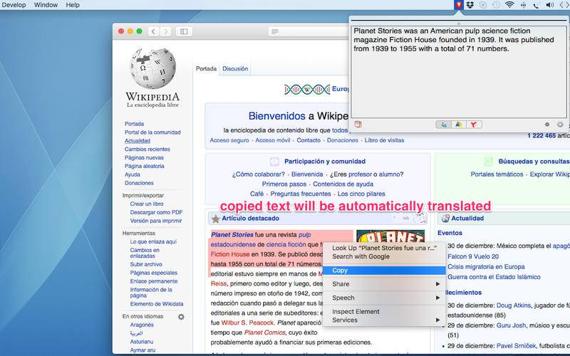
Task: Click the DNA banner logo image
Action: point(307,89)
